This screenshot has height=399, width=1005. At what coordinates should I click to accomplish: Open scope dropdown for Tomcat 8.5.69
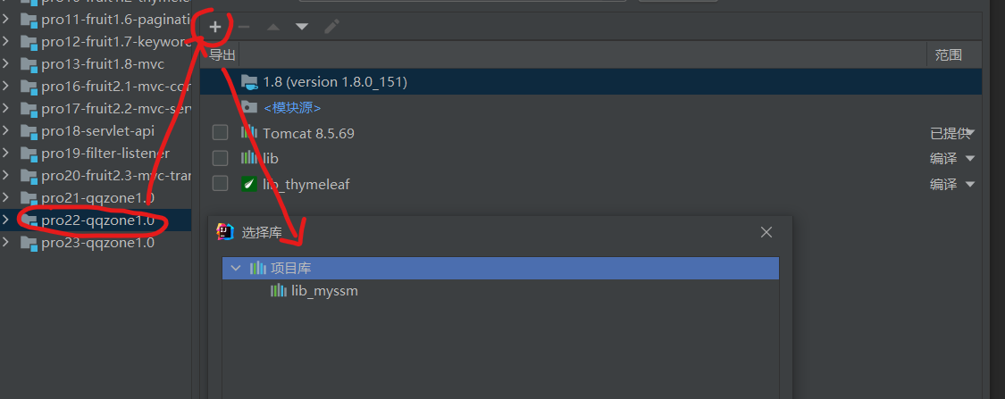click(970, 133)
